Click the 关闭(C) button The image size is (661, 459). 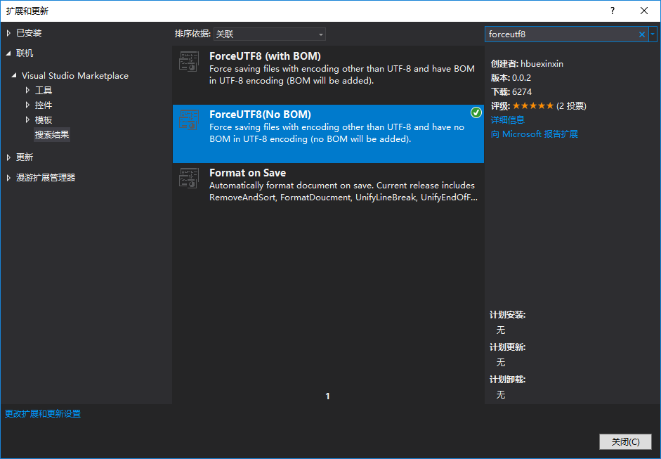click(x=625, y=441)
